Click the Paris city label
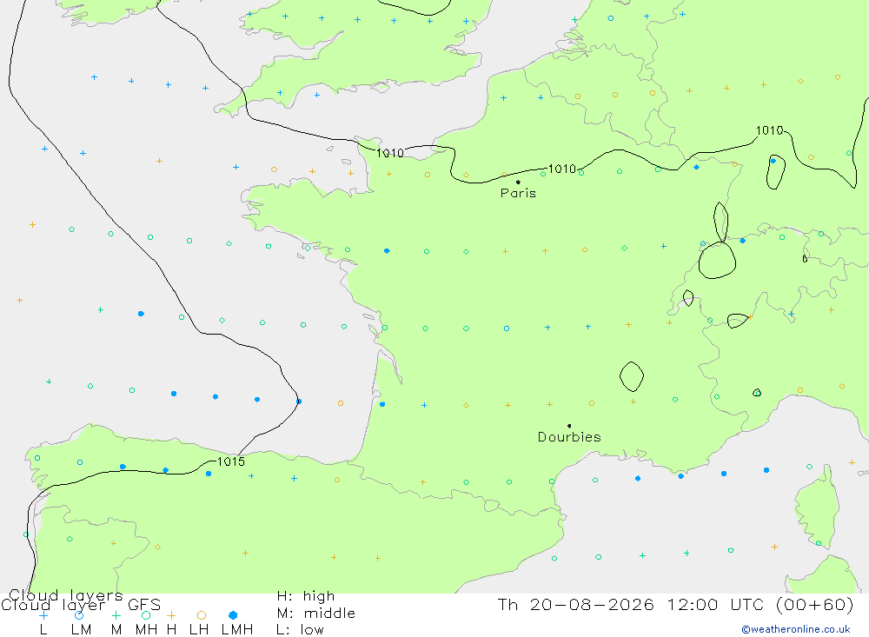This screenshot has height=637, width=869. point(518,193)
